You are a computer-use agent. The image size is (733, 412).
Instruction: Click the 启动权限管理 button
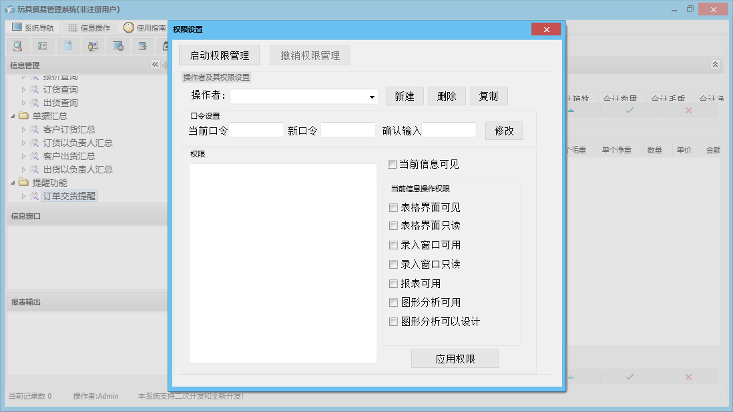pyautogui.click(x=219, y=55)
